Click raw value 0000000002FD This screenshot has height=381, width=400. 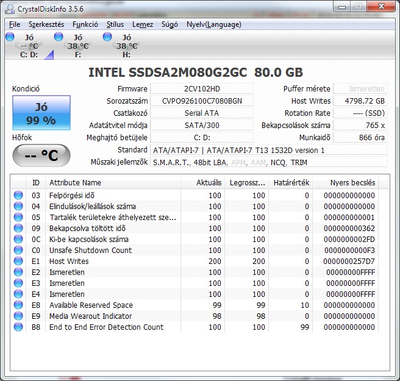coord(349,239)
